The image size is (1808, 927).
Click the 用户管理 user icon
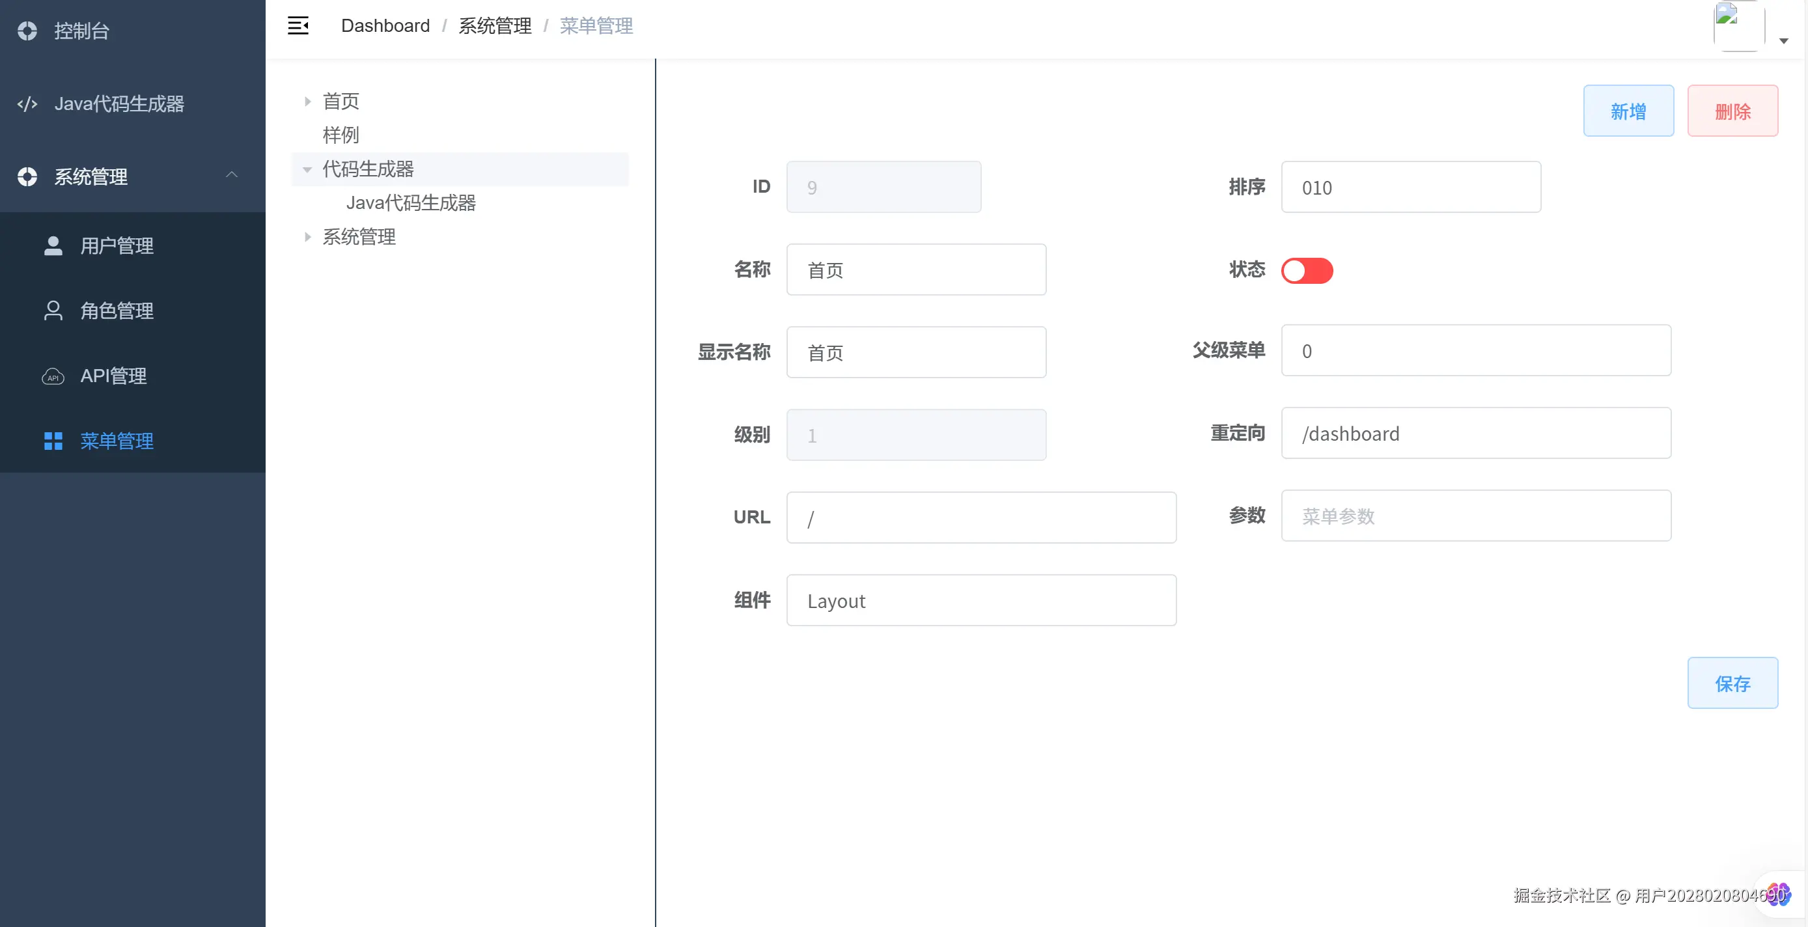pyautogui.click(x=53, y=245)
